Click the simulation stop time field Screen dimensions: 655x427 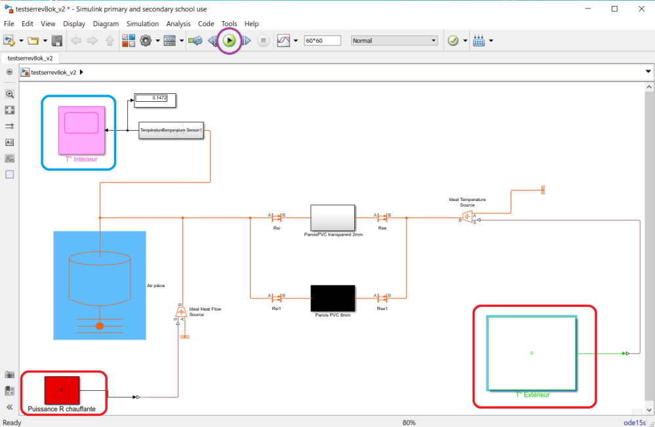[x=322, y=41]
